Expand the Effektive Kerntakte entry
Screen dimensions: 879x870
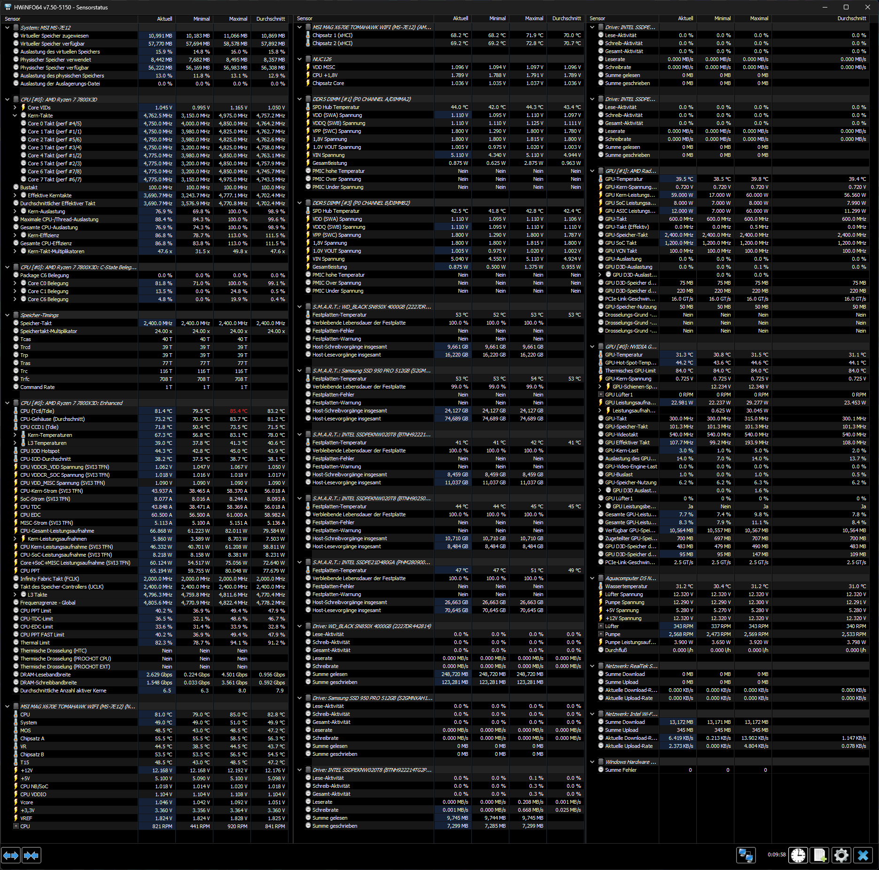click(14, 195)
